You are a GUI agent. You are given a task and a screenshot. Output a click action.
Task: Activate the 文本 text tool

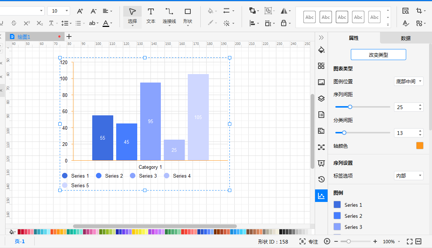coord(151,16)
